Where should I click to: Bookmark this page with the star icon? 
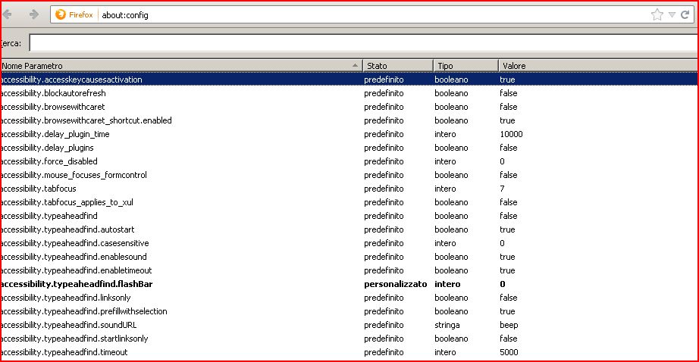(x=657, y=14)
